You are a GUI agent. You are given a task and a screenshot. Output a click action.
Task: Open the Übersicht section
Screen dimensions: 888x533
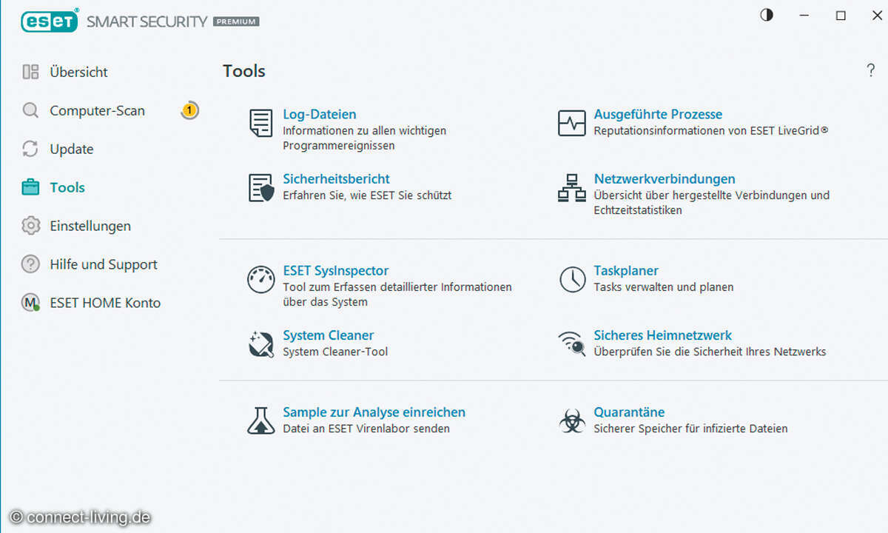pyautogui.click(x=78, y=72)
